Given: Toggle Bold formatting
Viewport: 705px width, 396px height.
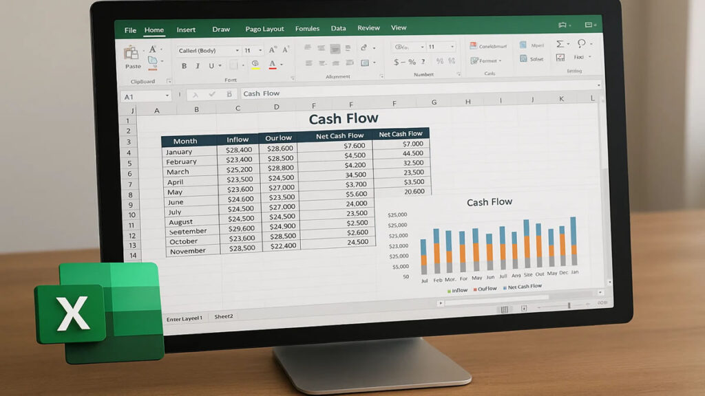Looking at the screenshot, I should (x=184, y=66).
